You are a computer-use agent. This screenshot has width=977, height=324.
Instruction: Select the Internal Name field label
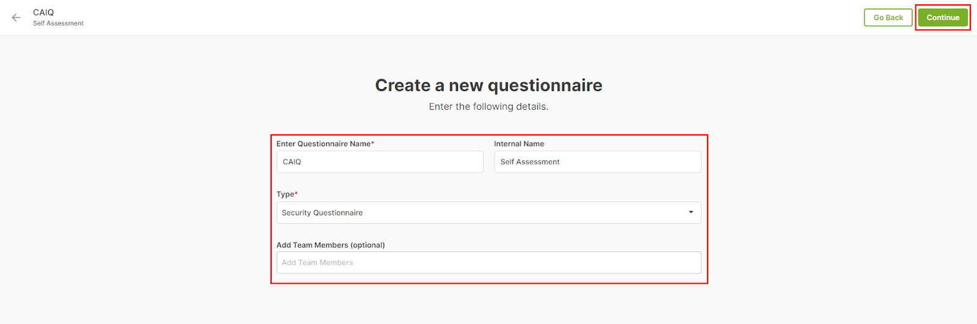(x=519, y=144)
